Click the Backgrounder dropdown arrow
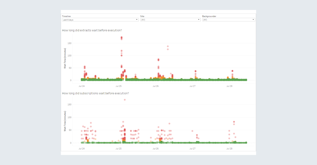The image size is (317, 165). click(253, 20)
